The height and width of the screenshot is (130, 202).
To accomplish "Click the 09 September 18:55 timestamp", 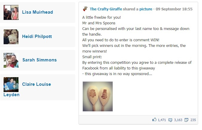I will (176, 9).
